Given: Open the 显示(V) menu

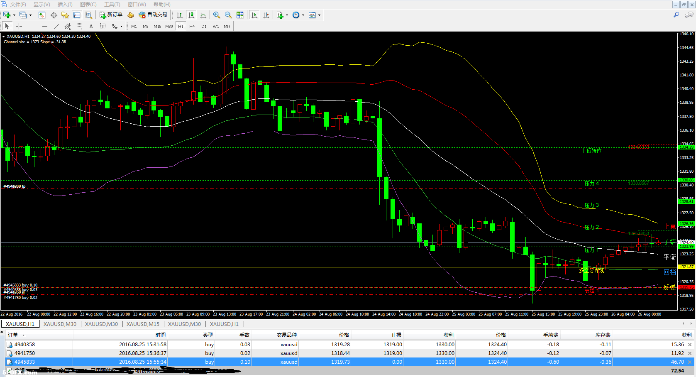Looking at the screenshot, I should click(x=42, y=4).
